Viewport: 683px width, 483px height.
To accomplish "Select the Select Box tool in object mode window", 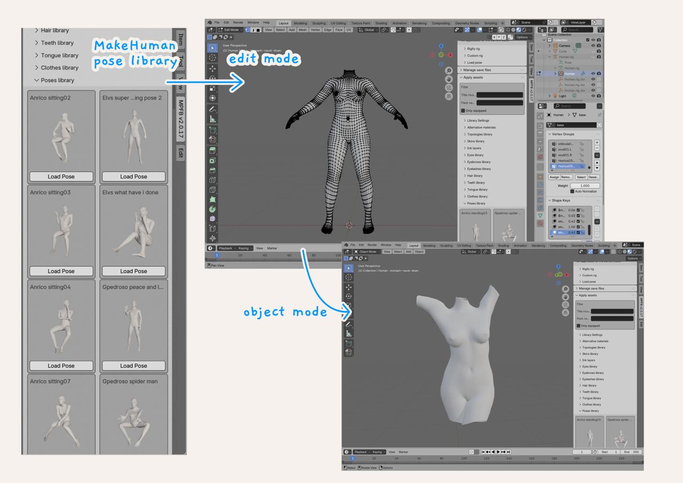I will (349, 268).
